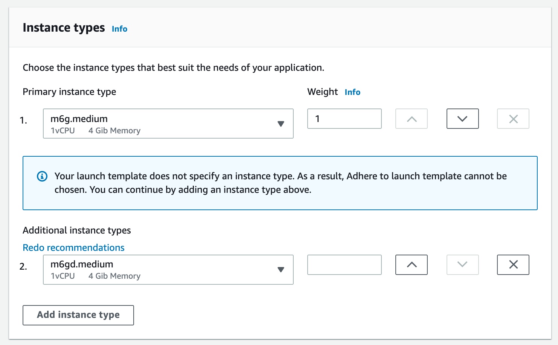Remove the m6gd.medium instance type
Image resolution: width=558 pixels, height=345 pixels.
tap(513, 265)
